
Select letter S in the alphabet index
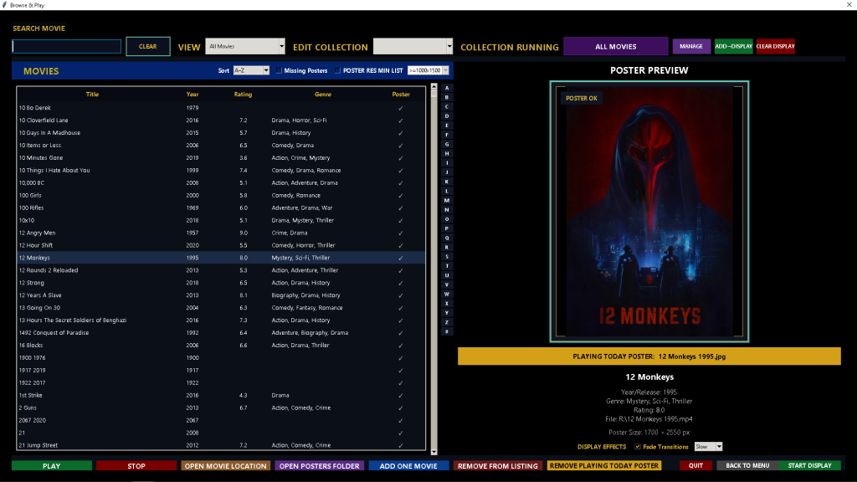pos(447,256)
